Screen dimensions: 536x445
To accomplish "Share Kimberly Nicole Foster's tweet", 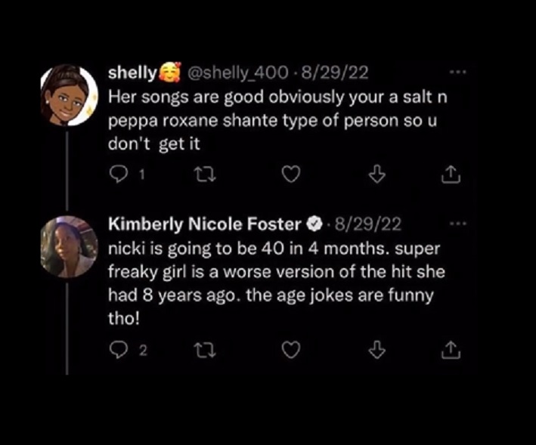I will (451, 350).
